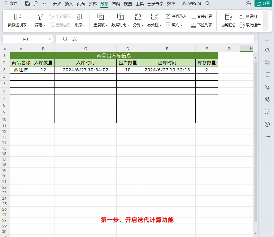274x237 pixels.
Task: Switch to the 审阅 tab
Action: [116, 4]
